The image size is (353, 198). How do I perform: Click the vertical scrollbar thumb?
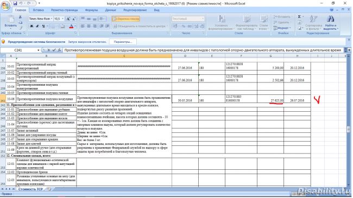tap(349, 129)
